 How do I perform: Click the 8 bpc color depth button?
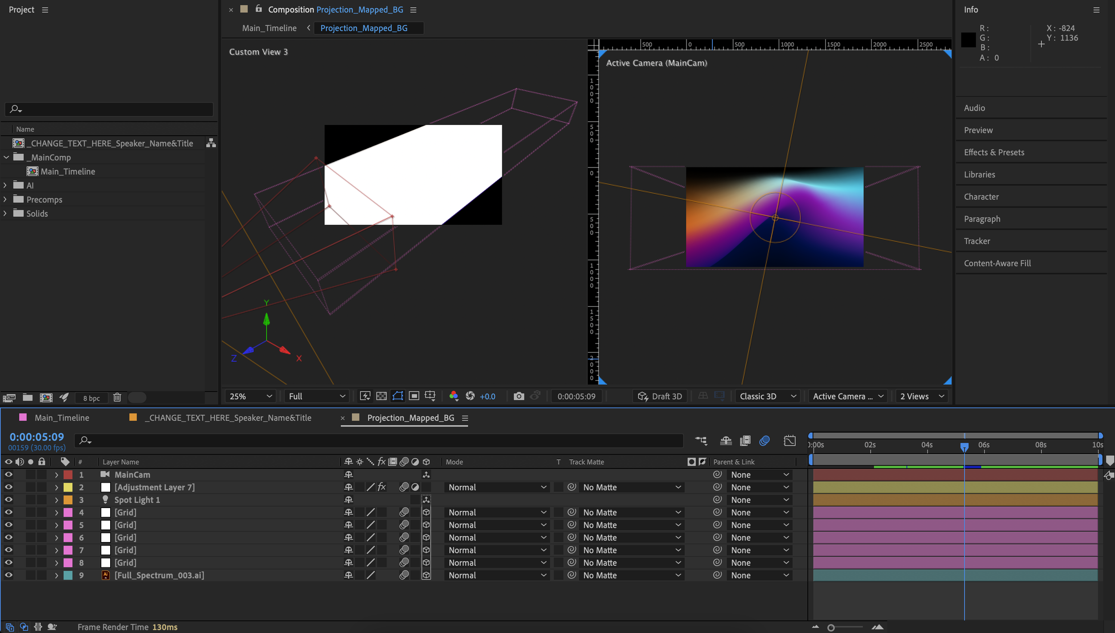click(91, 398)
